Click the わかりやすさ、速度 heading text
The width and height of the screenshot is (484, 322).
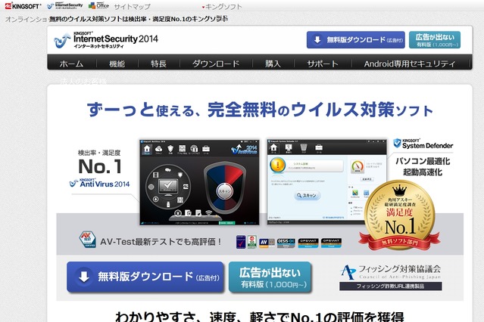click(259, 317)
